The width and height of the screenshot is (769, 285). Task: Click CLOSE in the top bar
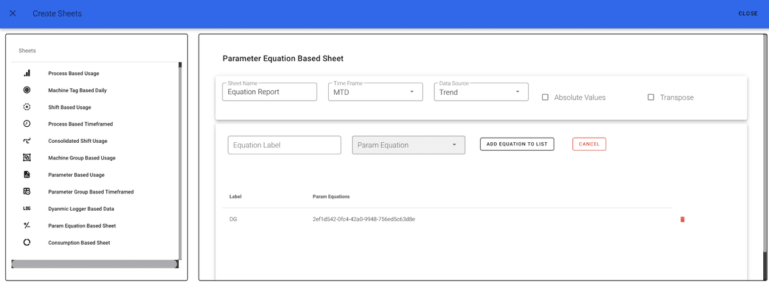tap(748, 13)
